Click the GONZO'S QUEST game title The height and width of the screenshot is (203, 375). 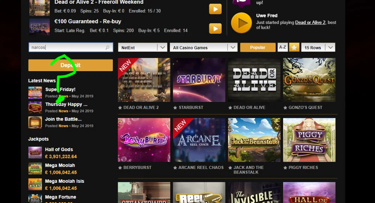305,108
